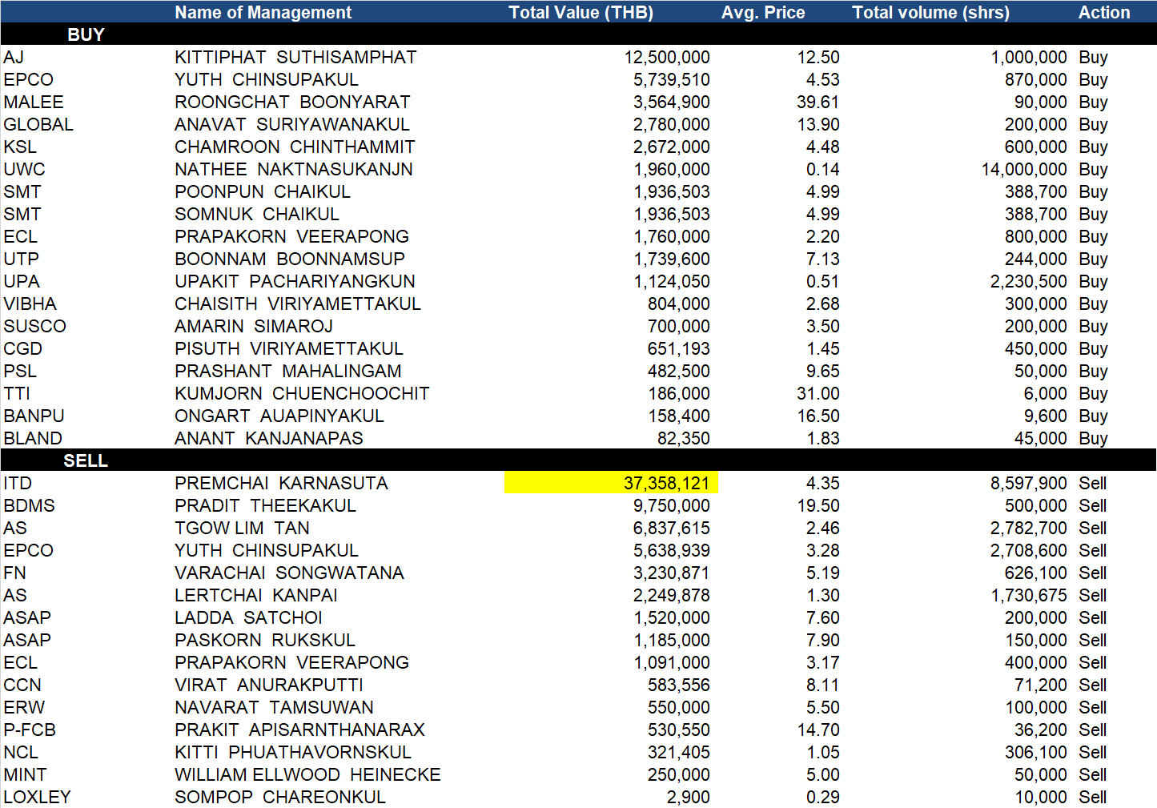The image size is (1157, 808).
Task: Click GLOBAL ticker cell
Action: point(38,124)
